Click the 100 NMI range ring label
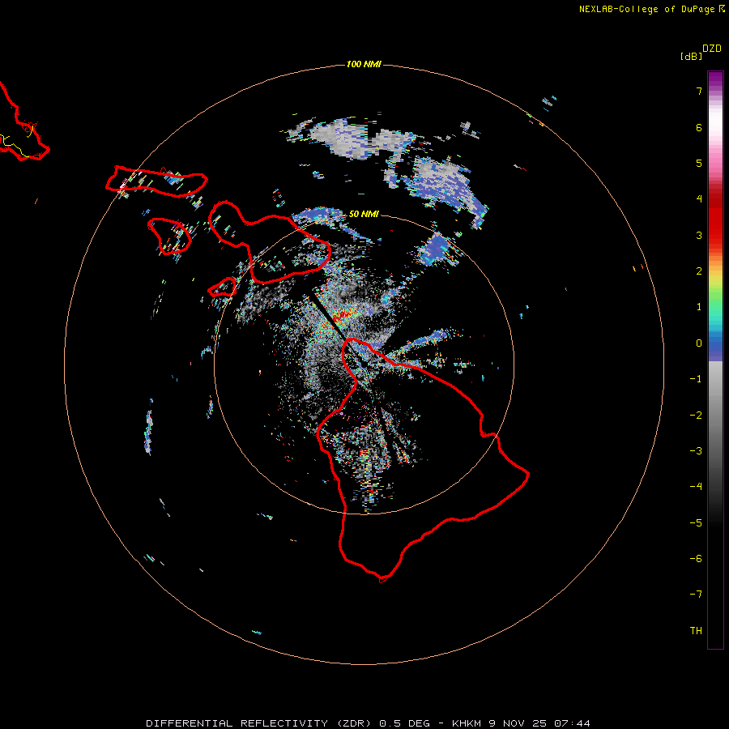The width and height of the screenshot is (729, 729). tap(364, 64)
